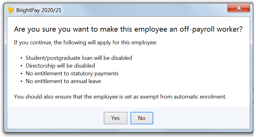Close the dialog with the X button
This screenshot has width=256, height=137.
click(239, 7)
